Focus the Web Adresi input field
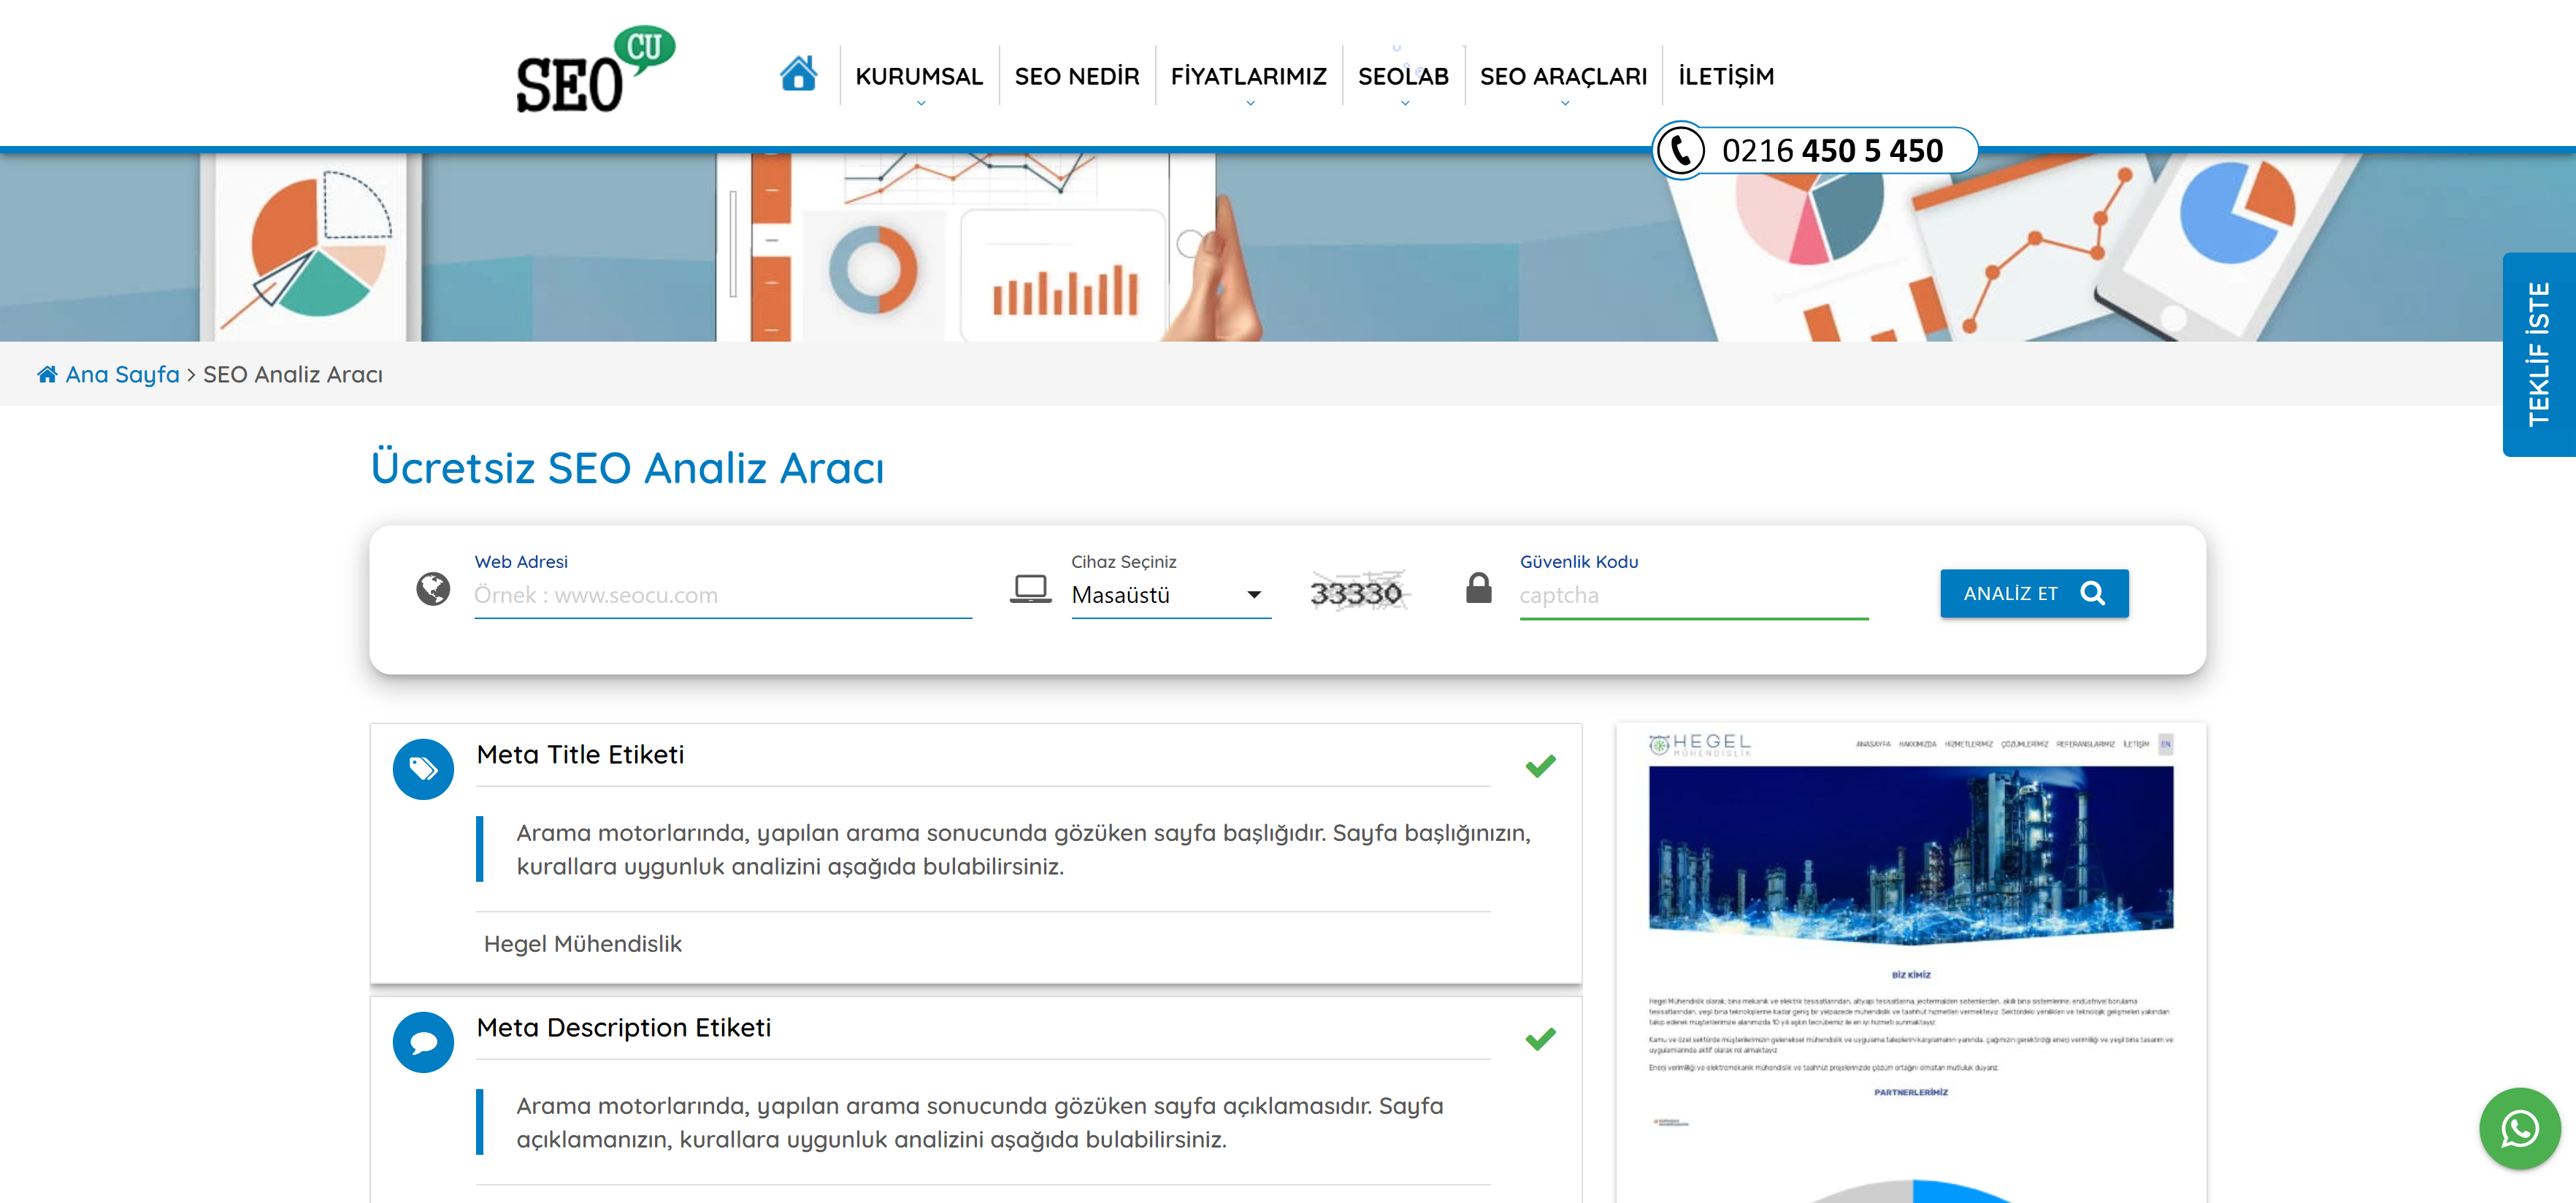Viewport: 2576px width, 1203px height. tap(722, 595)
